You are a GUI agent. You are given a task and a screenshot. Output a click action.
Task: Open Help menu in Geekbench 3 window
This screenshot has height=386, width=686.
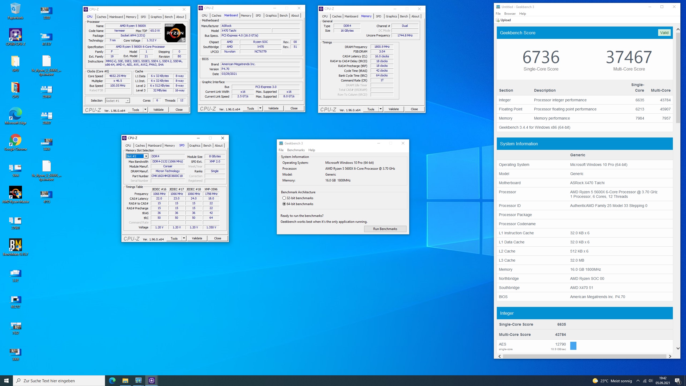pos(311,150)
